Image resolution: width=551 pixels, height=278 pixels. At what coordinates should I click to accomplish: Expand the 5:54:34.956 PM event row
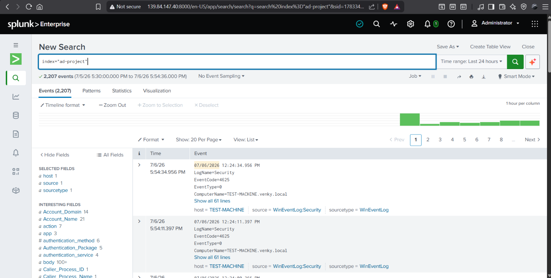[139, 165]
